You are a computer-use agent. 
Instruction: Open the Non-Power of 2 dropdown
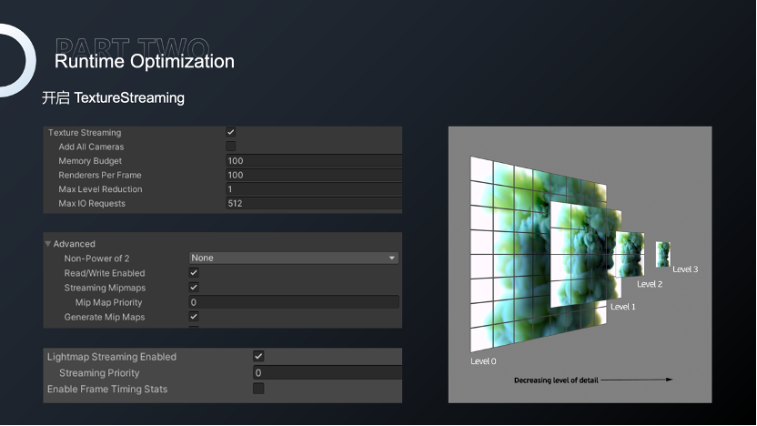294,258
